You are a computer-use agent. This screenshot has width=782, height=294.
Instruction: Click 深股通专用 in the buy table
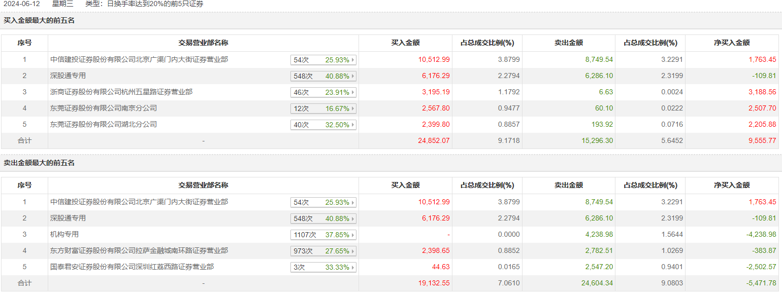(68, 76)
